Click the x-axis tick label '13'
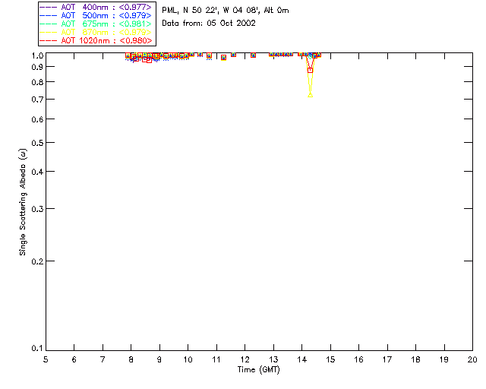486x389 pixels. click(x=273, y=359)
